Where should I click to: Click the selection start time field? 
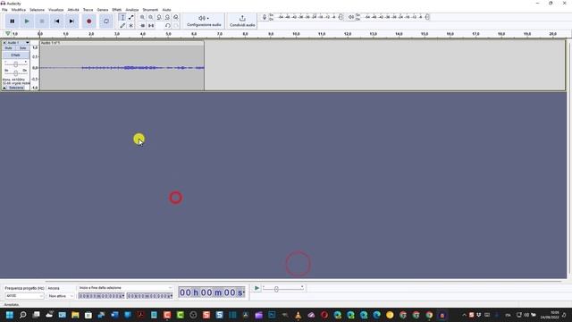[x=102, y=296]
